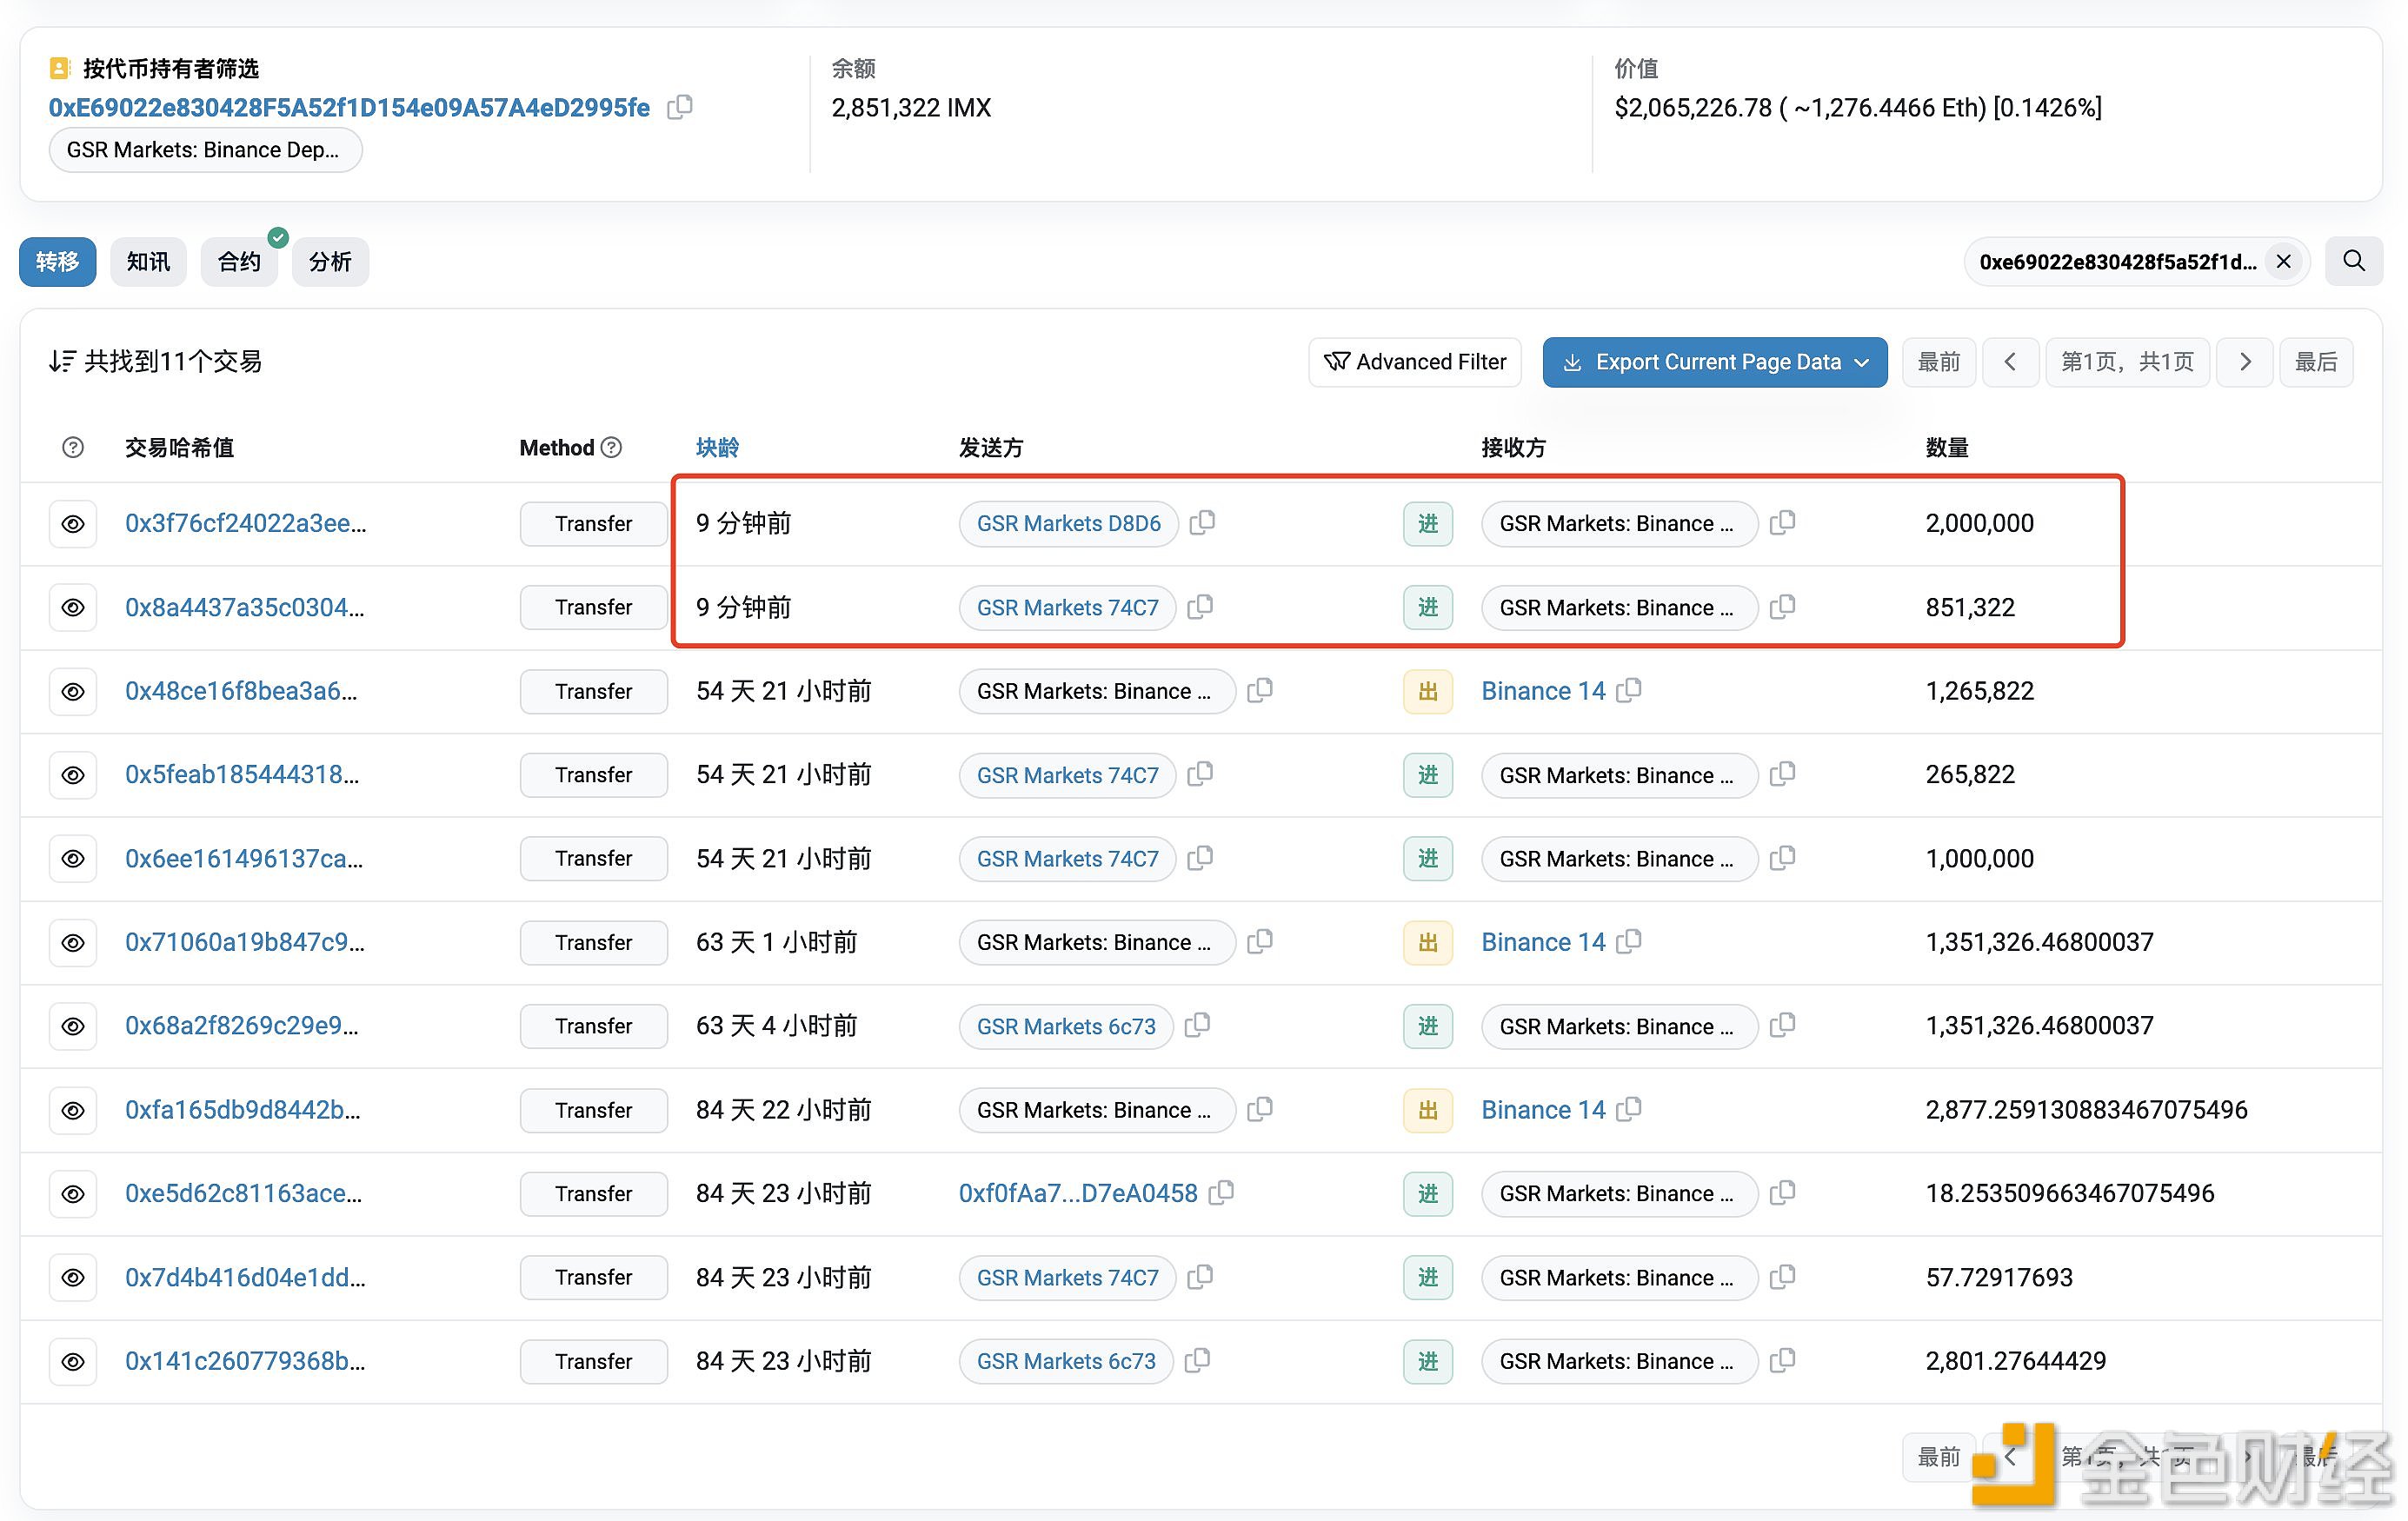Image resolution: width=2408 pixels, height=1521 pixels.
Task: Switch to the 知讯 tab
Action: pyautogui.click(x=148, y=262)
